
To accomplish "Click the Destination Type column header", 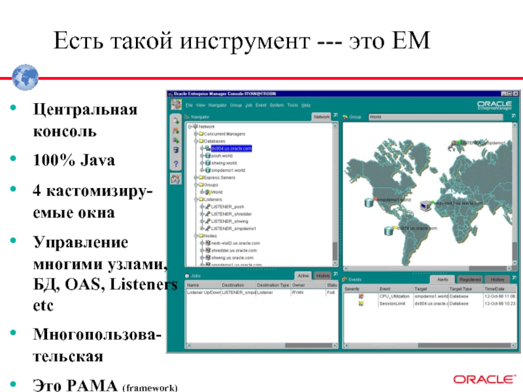I will click(273, 285).
